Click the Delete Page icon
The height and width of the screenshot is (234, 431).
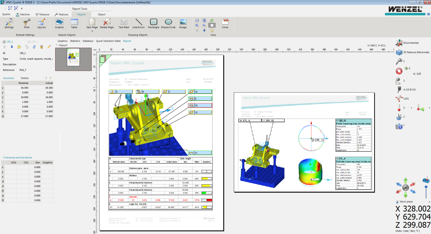coord(107,23)
